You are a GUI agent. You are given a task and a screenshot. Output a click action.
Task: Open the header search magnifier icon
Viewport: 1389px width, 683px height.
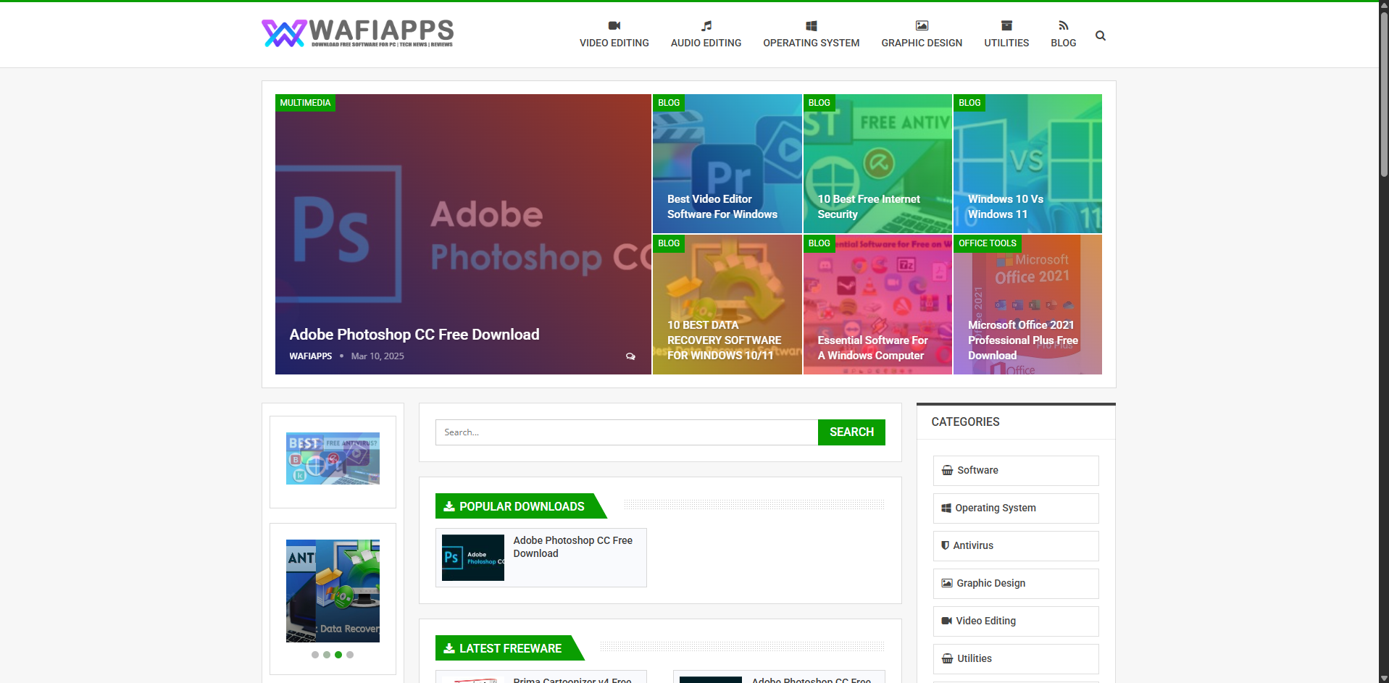click(x=1101, y=35)
